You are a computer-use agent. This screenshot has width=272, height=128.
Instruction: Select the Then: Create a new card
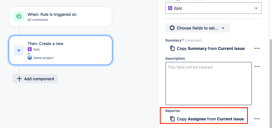(60, 50)
